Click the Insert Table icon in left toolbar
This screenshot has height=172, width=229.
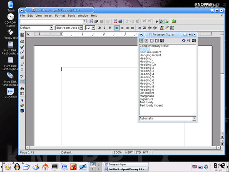click(x=22, y=35)
